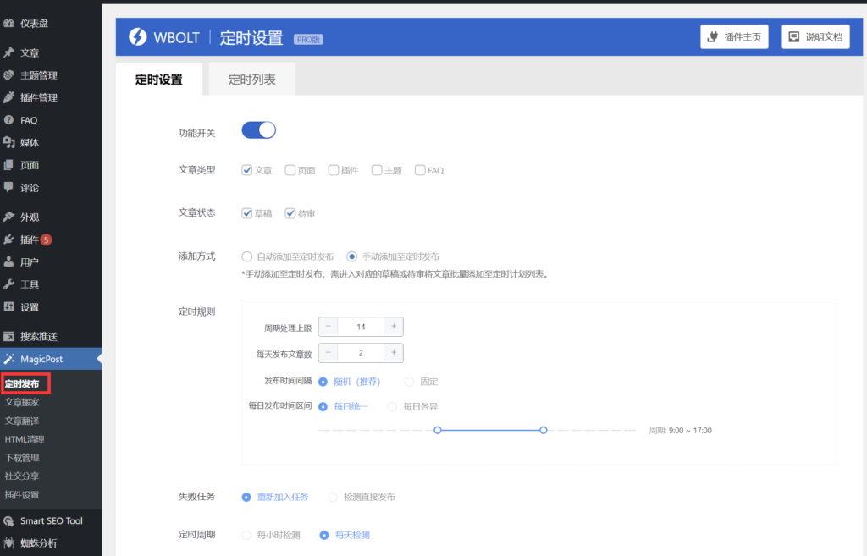Click the 插件主页 button
The width and height of the screenshot is (867, 556).
tap(734, 37)
